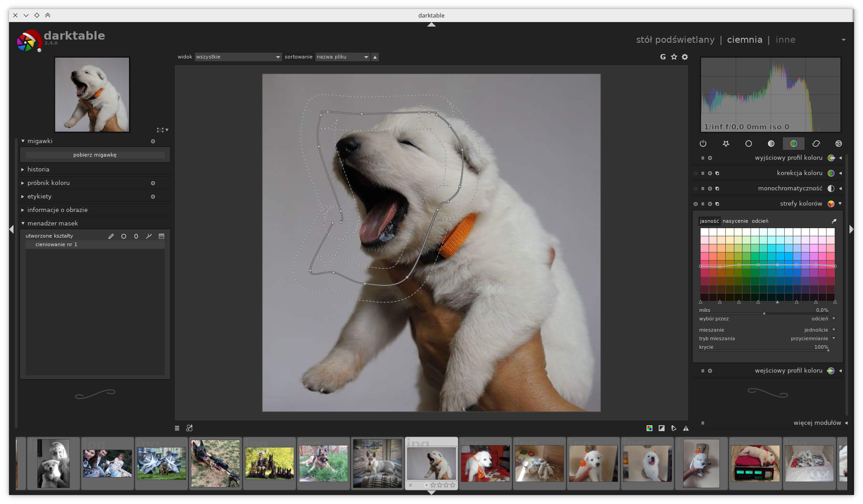Select the cieniowanie nr 1 shape

[x=56, y=244]
